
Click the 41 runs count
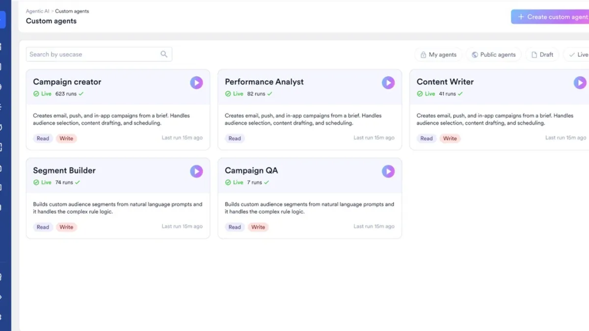pos(447,94)
